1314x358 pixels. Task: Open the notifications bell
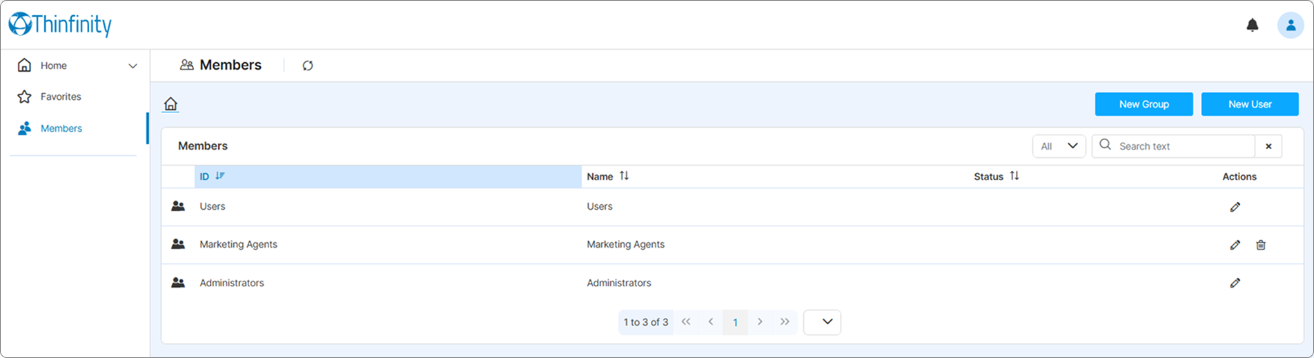coord(1253,26)
